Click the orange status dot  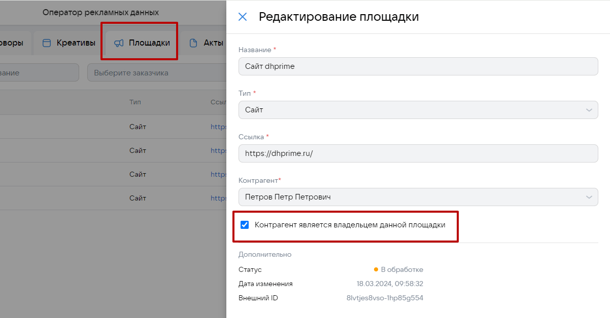pyautogui.click(x=376, y=269)
